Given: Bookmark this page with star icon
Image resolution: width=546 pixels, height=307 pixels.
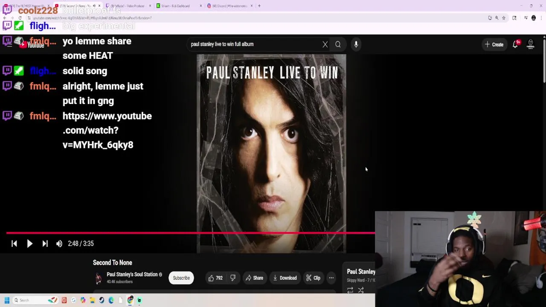Looking at the screenshot, I should point(504,18).
